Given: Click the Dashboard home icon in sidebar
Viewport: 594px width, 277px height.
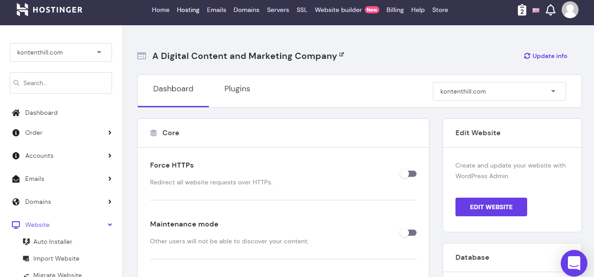Looking at the screenshot, I should [16, 113].
